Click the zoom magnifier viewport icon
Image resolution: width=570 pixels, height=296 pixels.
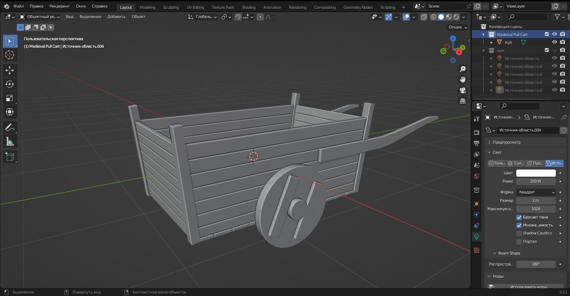pos(463,69)
